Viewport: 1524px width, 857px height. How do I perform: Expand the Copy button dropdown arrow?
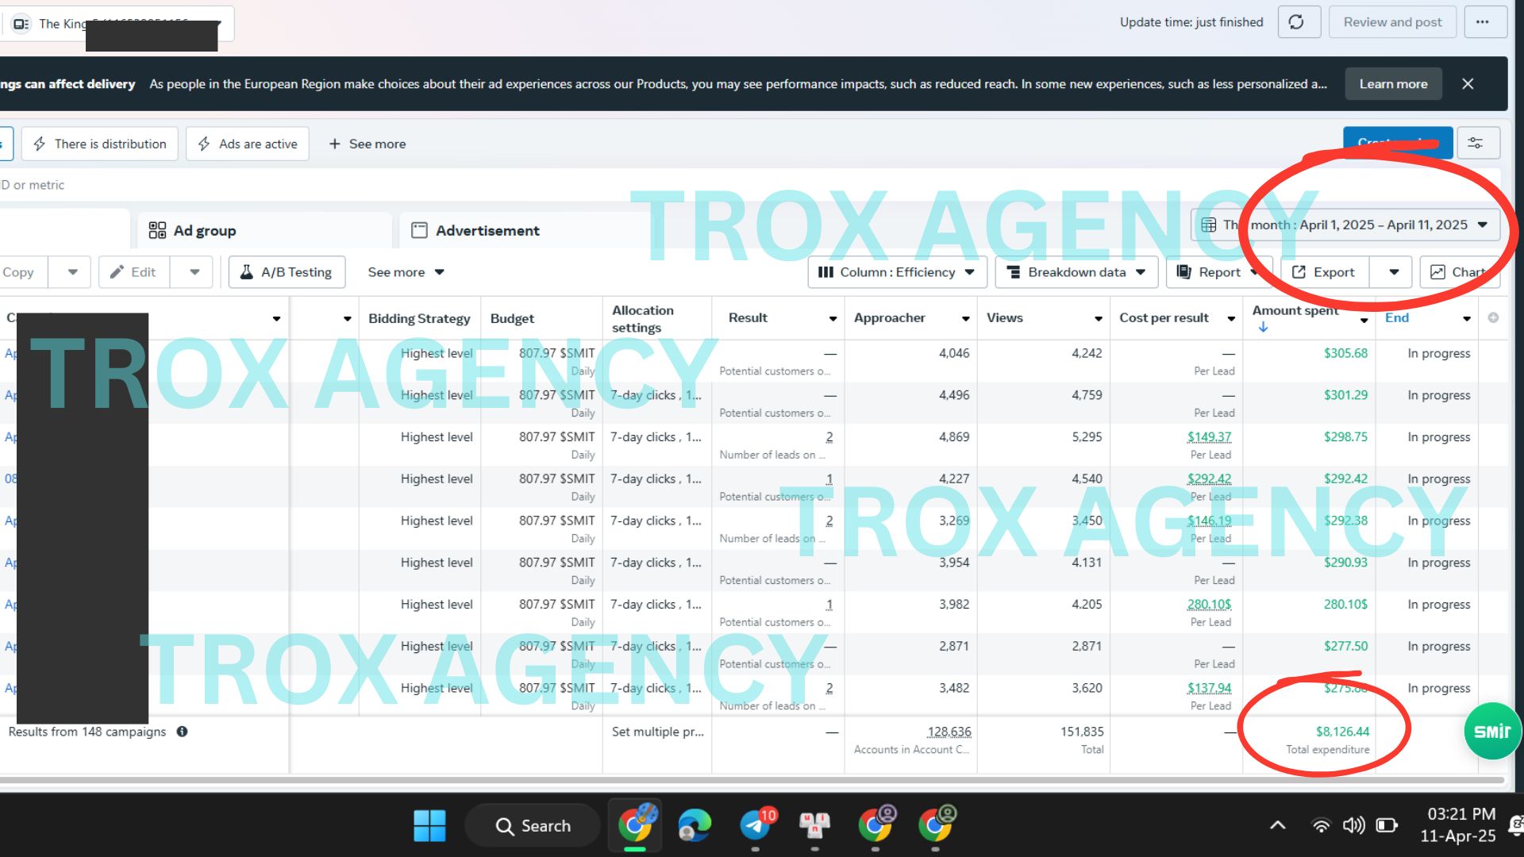[x=73, y=272]
